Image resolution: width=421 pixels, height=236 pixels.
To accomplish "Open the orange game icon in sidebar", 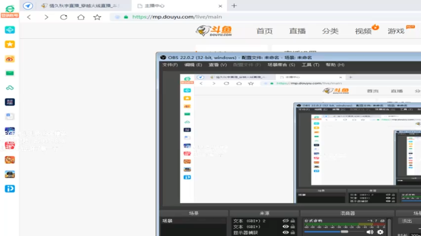I will pyautogui.click(x=9, y=160).
